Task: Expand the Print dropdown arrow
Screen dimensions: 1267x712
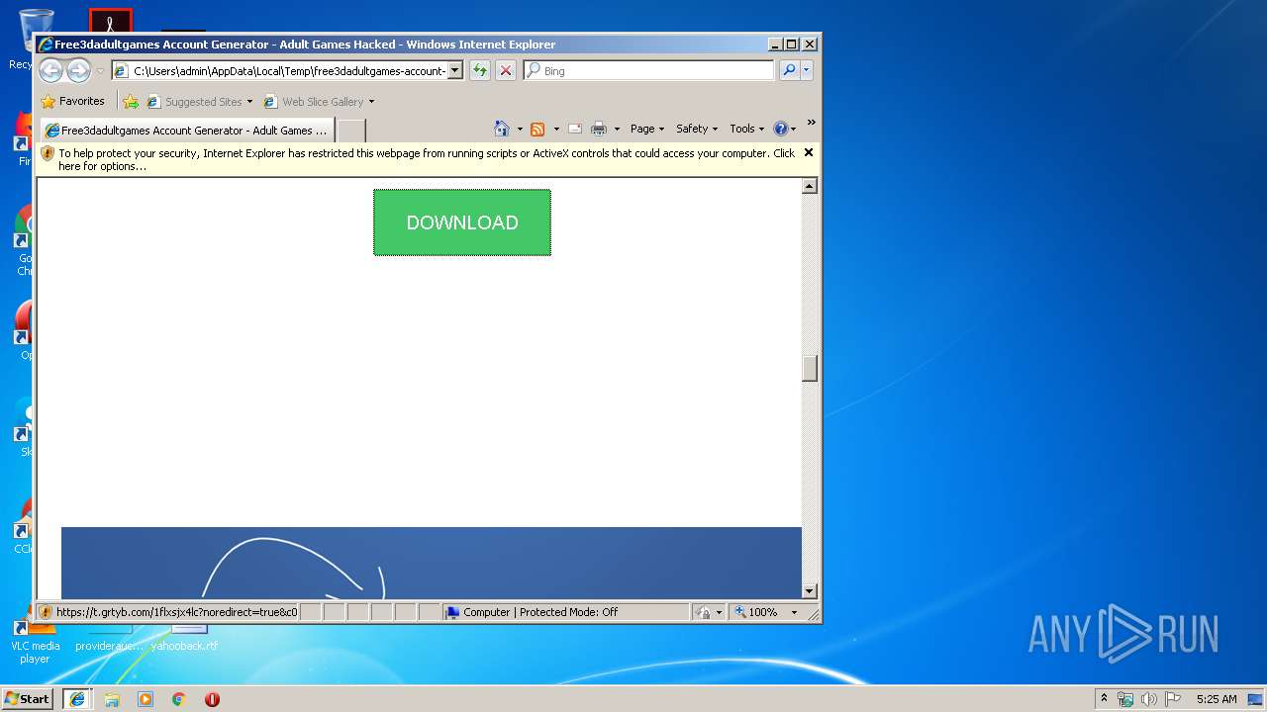Action: [617, 129]
